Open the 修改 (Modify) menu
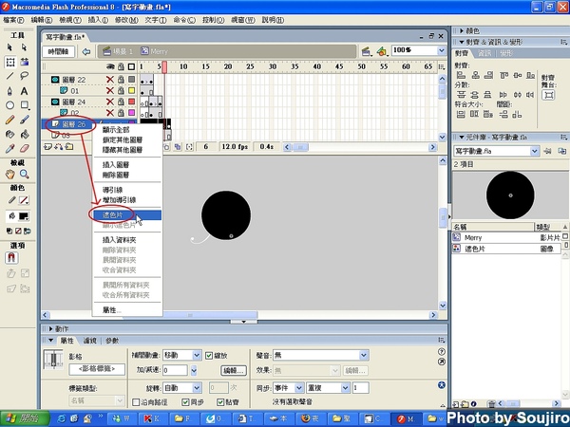The width and height of the screenshot is (570, 427). pyautogui.click(x=126, y=20)
